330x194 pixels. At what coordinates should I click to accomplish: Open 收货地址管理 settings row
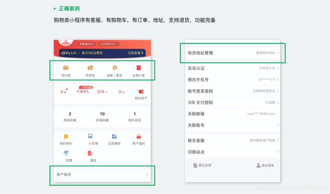[x=233, y=53]
